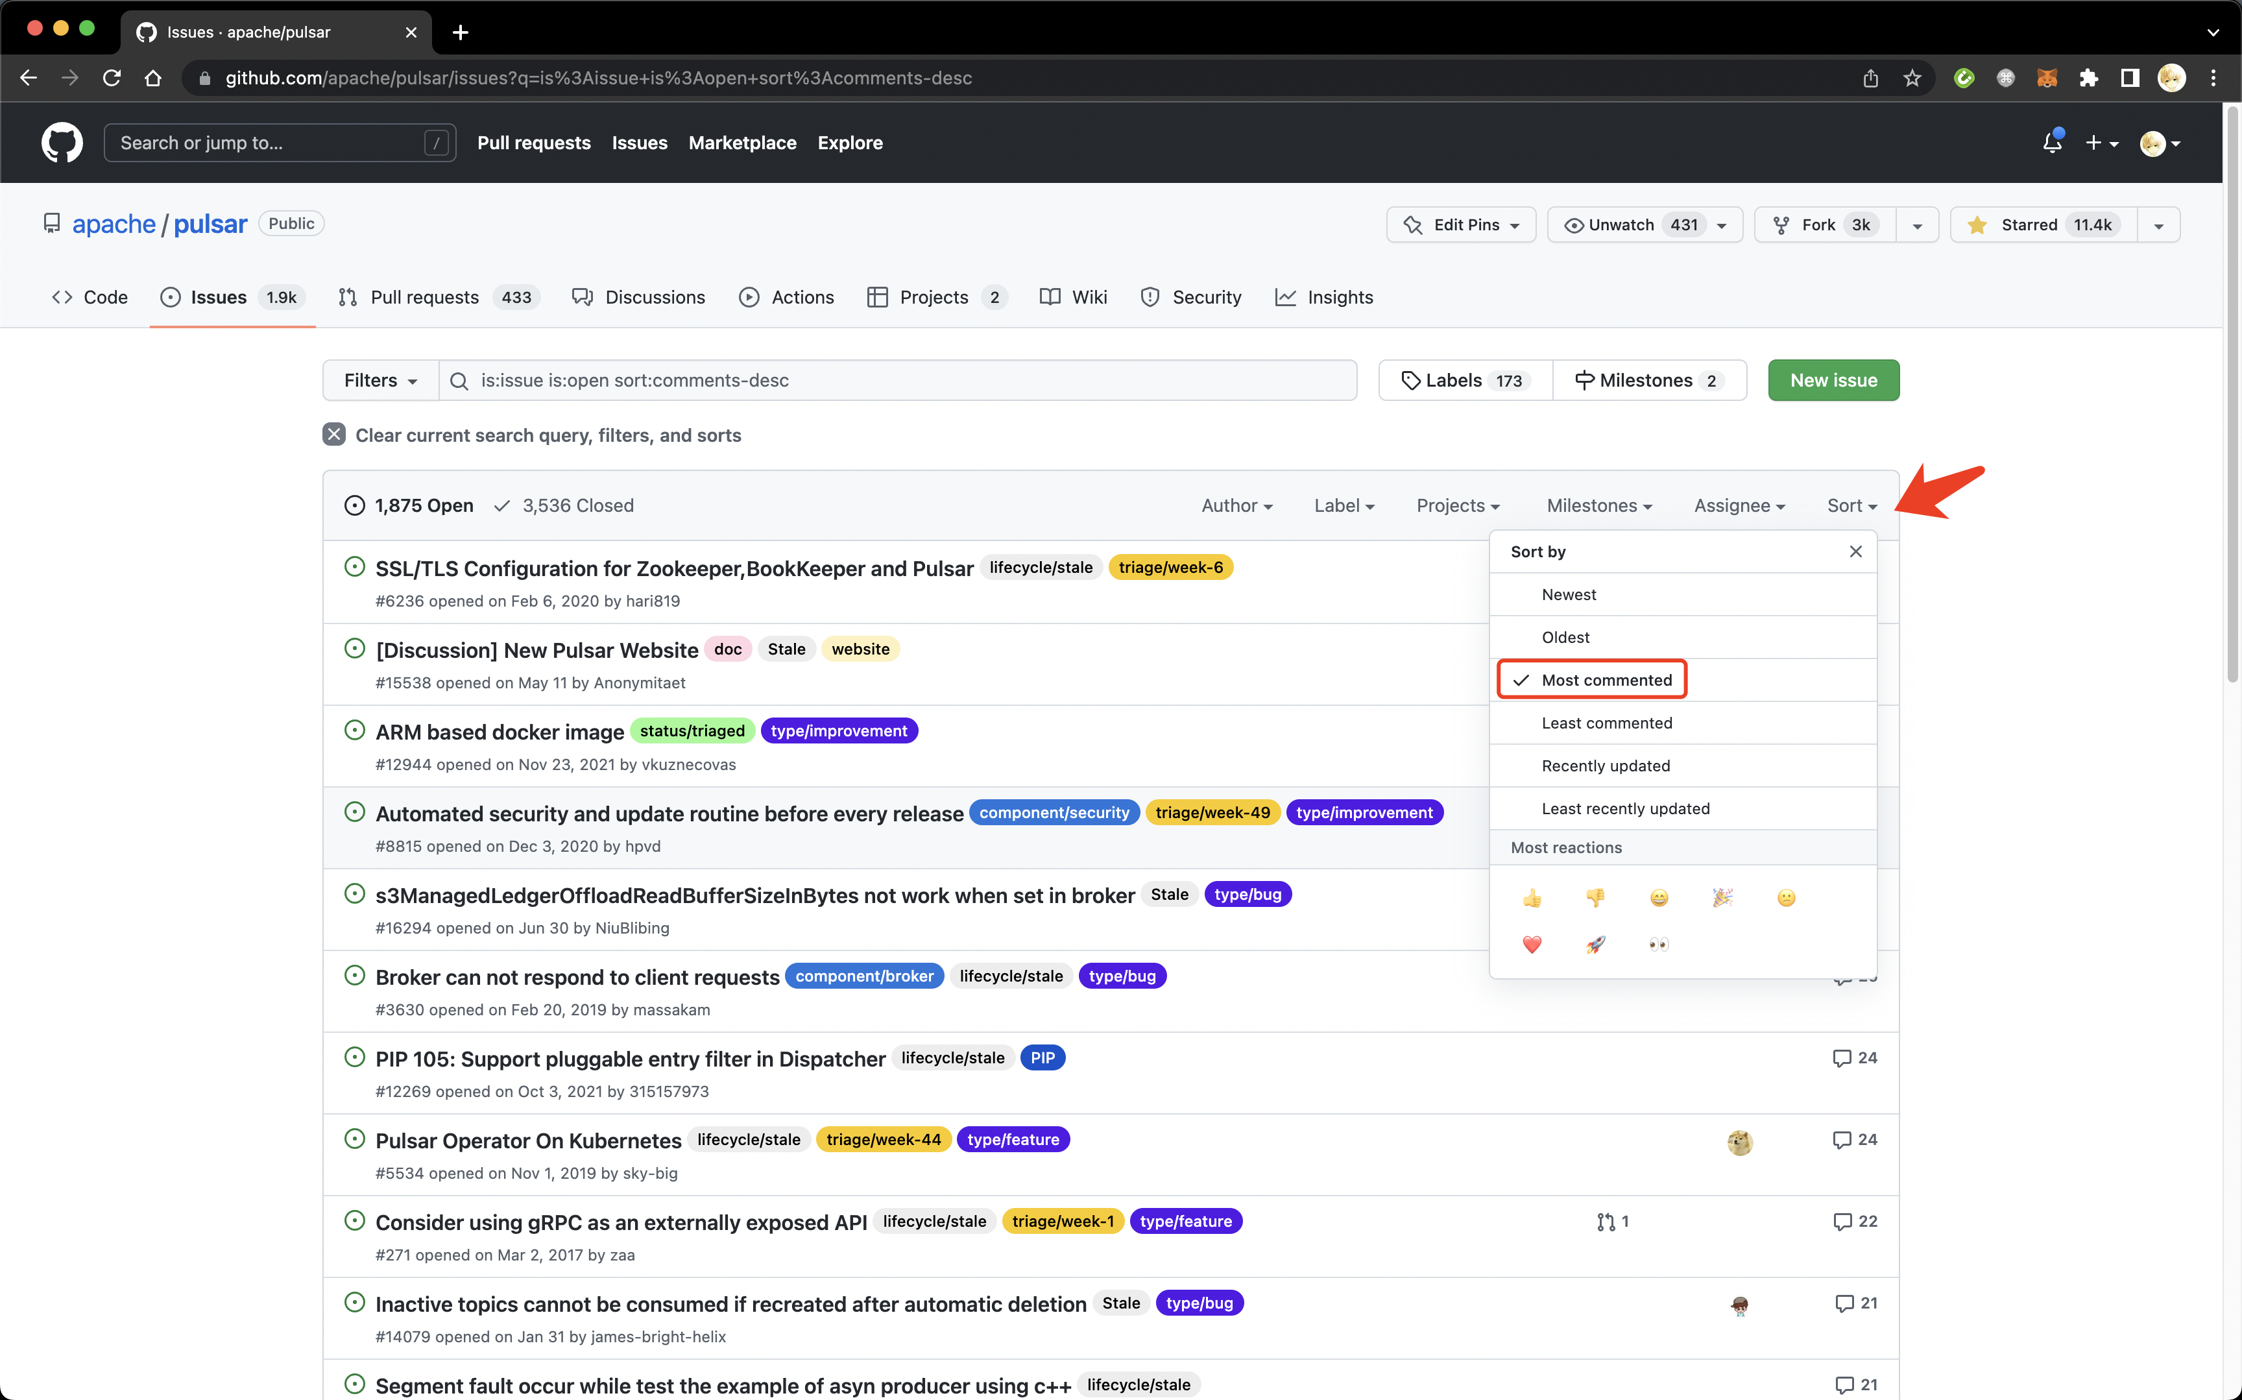
Task: Sort by thumbs up reaction
Action: click(1532, 897)
